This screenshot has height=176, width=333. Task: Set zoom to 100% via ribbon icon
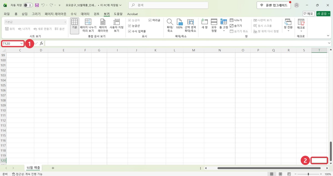pyautogui.click(x=179, y=24)
